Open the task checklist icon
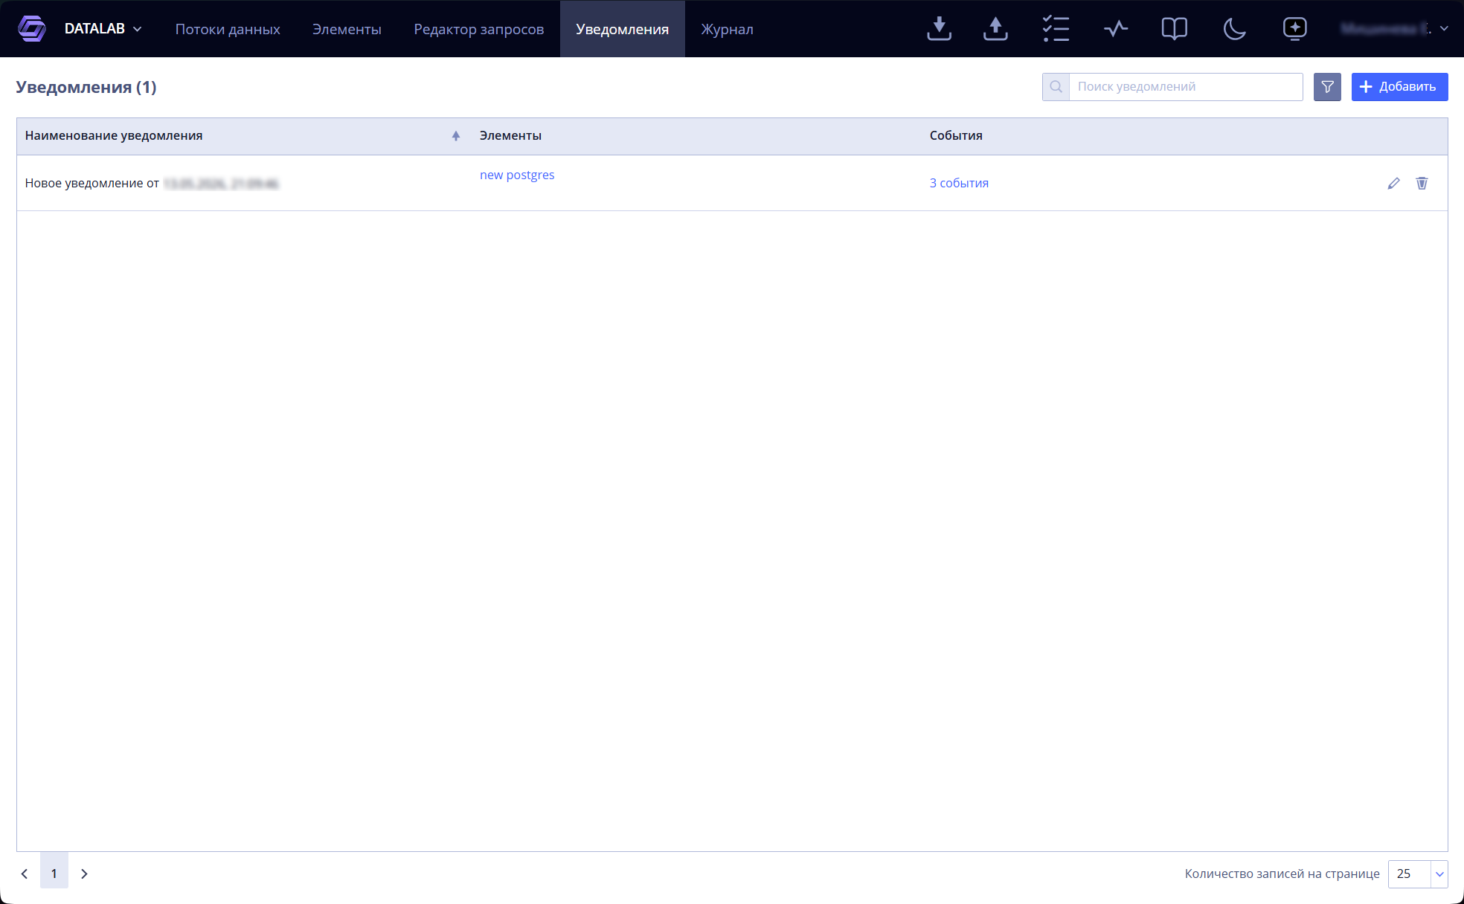 pos(1056,29)
